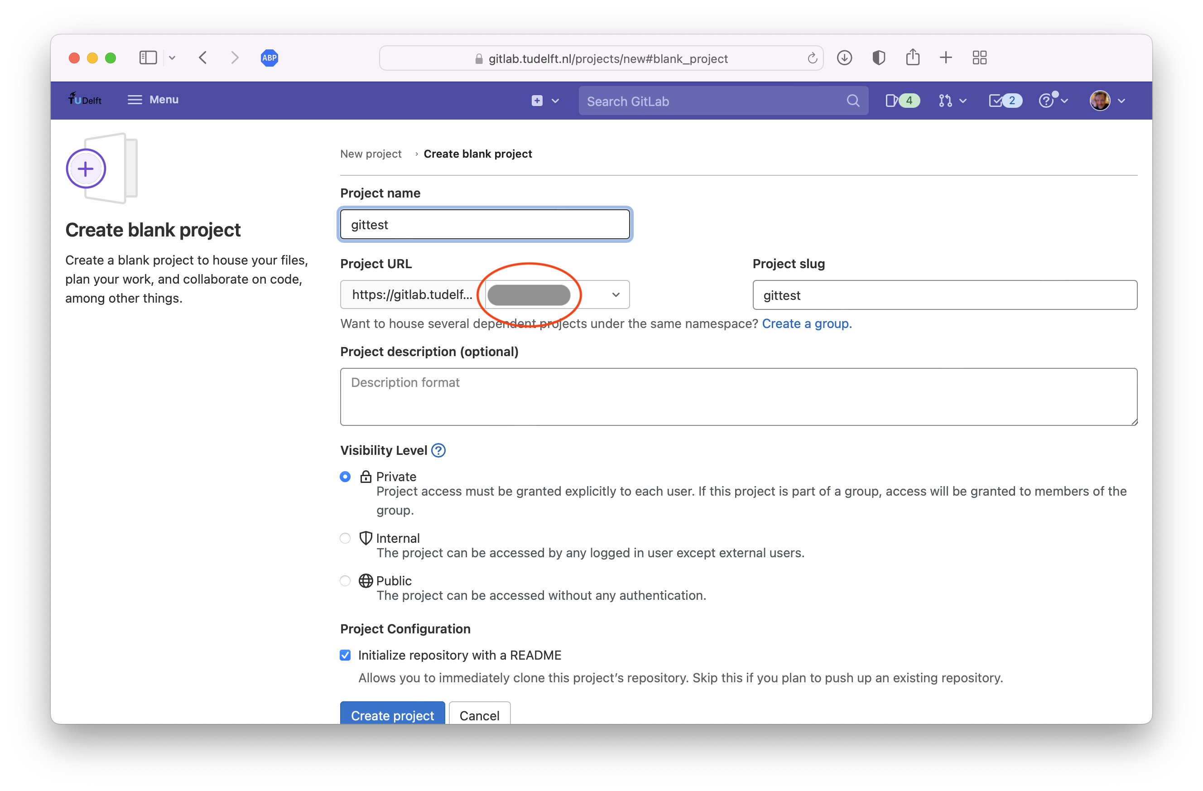Open the Menu hamburger icon
This screenshot has width=1203, height=791.
click(x=135, y=100)
